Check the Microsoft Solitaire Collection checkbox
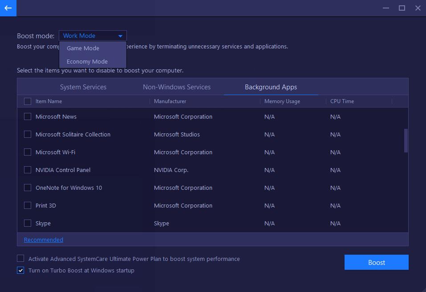This screenshot has height=292, width=426. pos(28,134)
